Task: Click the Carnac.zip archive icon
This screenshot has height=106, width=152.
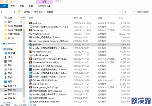Action: (x=30, y=30)
